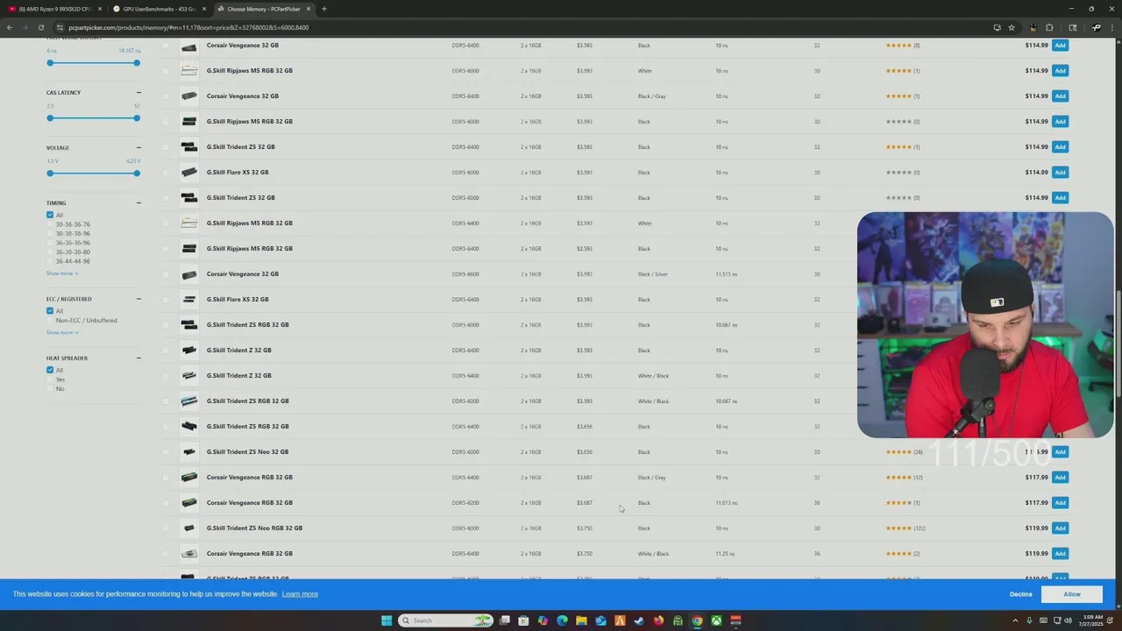Check the Heat Spreader No option

tap(50, 388)
